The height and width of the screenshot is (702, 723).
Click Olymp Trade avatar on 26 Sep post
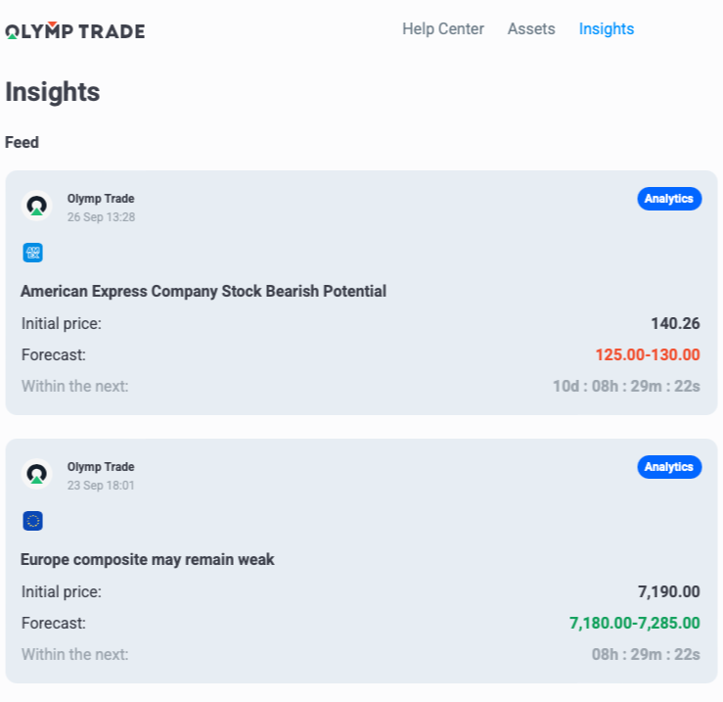tap(36, 206)
